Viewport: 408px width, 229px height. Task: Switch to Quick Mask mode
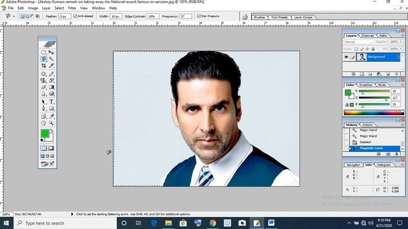pyautogui.click(x=51, y=148)
